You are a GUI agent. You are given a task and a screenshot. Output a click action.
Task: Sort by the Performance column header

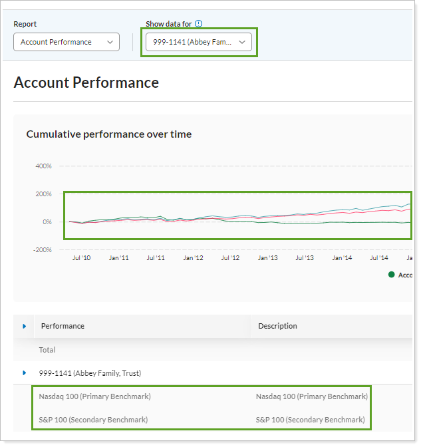click(x=63, y=326)
